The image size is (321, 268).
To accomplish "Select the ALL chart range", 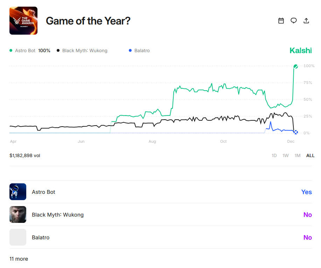I will click(310, 155).
